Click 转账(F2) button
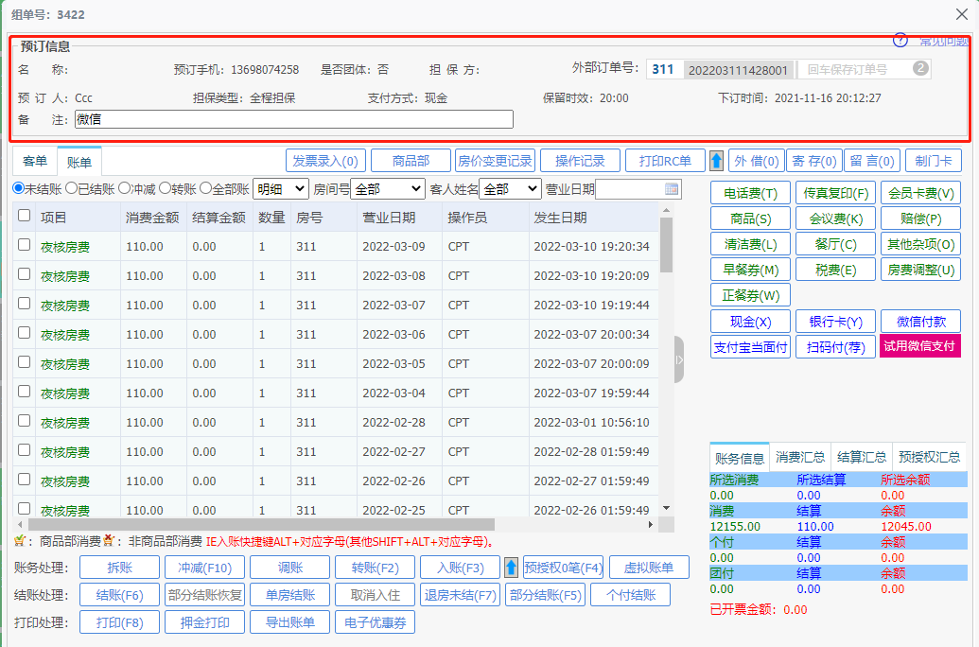979x647 pixels. (375, 568)
